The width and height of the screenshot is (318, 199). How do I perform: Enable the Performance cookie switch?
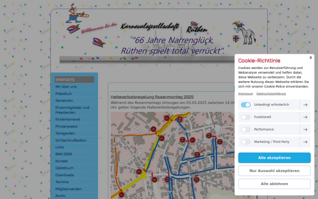[245, 129]
